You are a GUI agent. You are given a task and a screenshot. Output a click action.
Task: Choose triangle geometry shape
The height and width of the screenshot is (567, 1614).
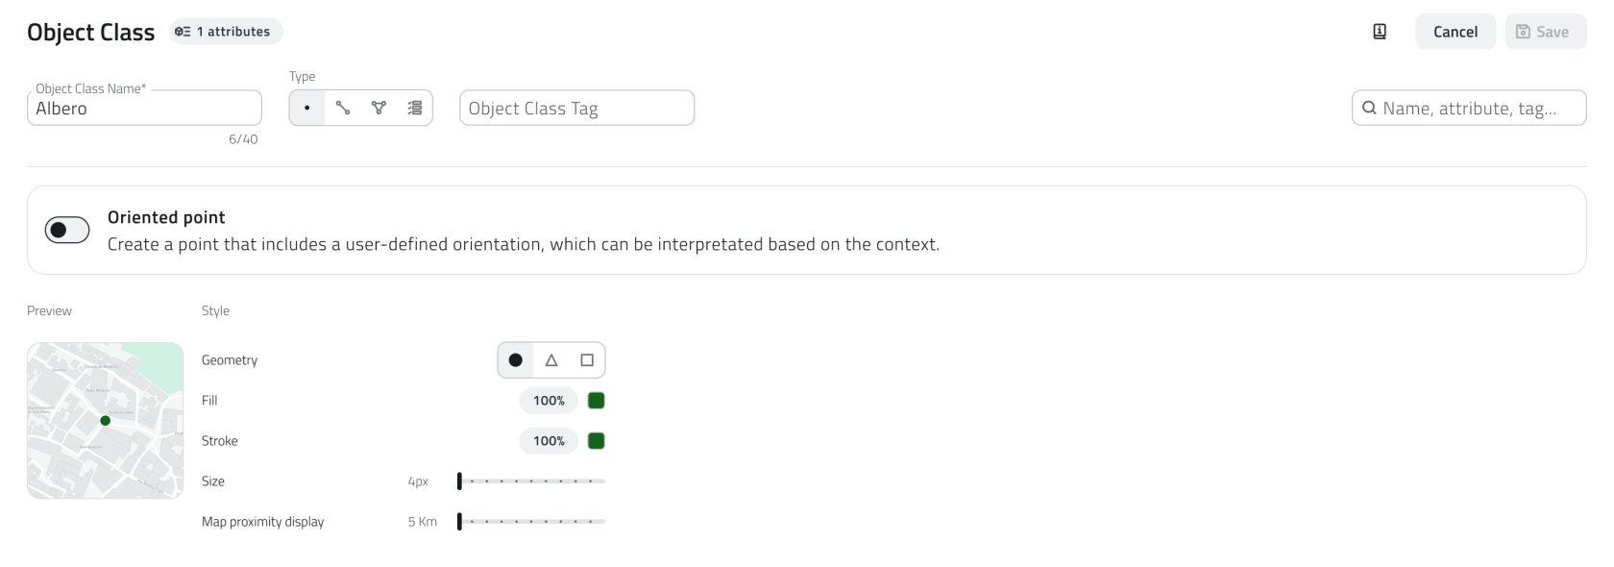point(551,360)
